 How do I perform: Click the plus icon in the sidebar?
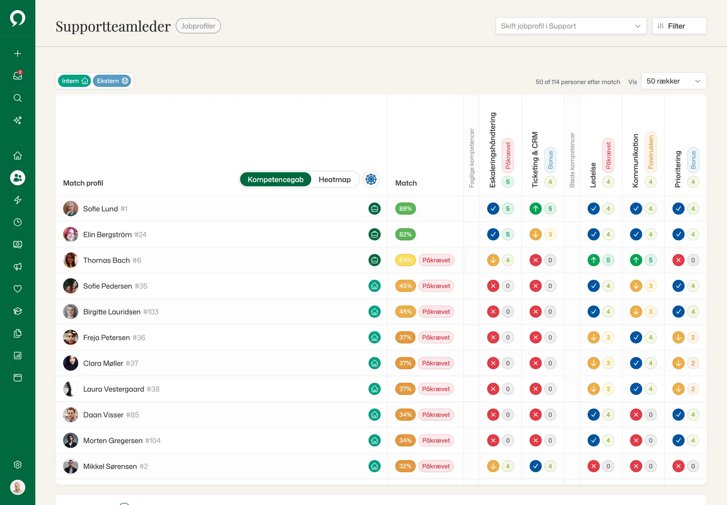tap(18, 54)
